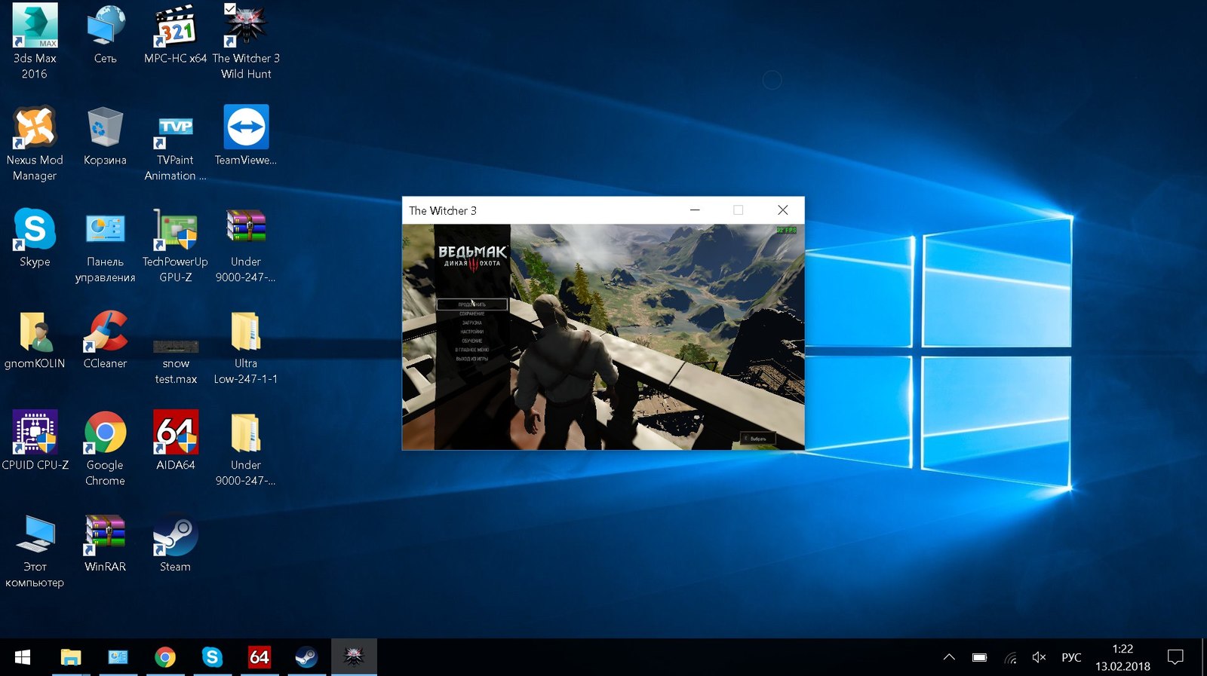The image size is (1207, 676).
Task: Select the Under 9000-247 WinRAR archive icon
Action: pyautogui.click(x=246, y=245)
